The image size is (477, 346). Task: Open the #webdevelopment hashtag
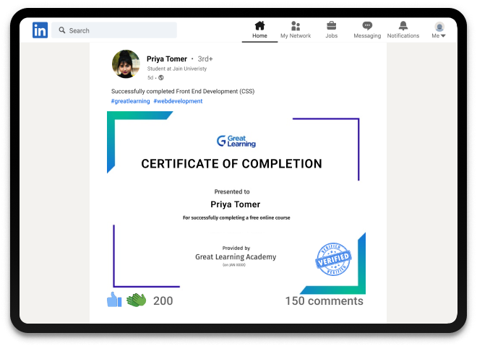point(178,101)
